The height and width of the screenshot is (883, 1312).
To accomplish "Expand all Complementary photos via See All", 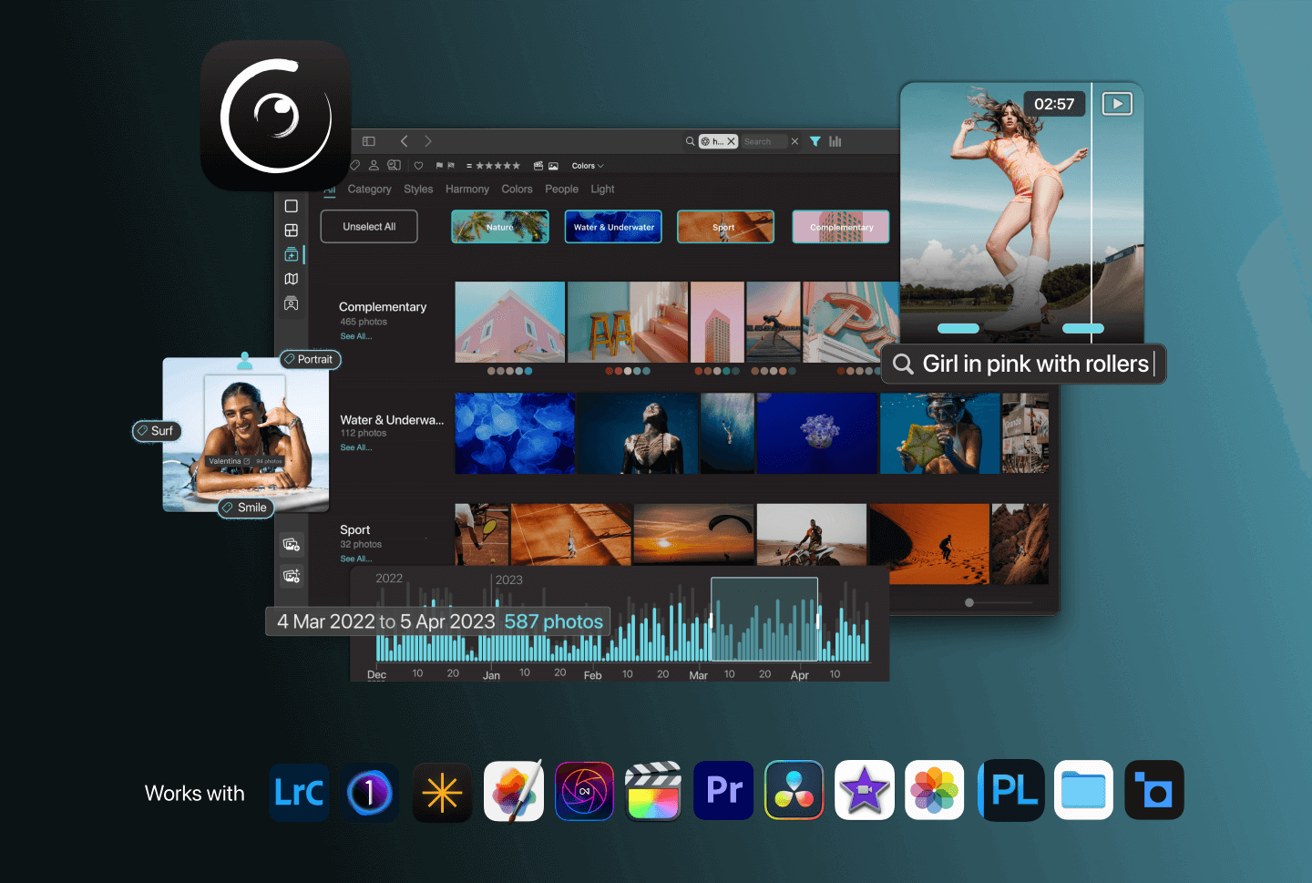I will coord(355,336).
